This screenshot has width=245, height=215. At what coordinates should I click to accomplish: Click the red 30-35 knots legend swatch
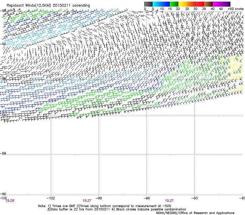click(200, 4)
